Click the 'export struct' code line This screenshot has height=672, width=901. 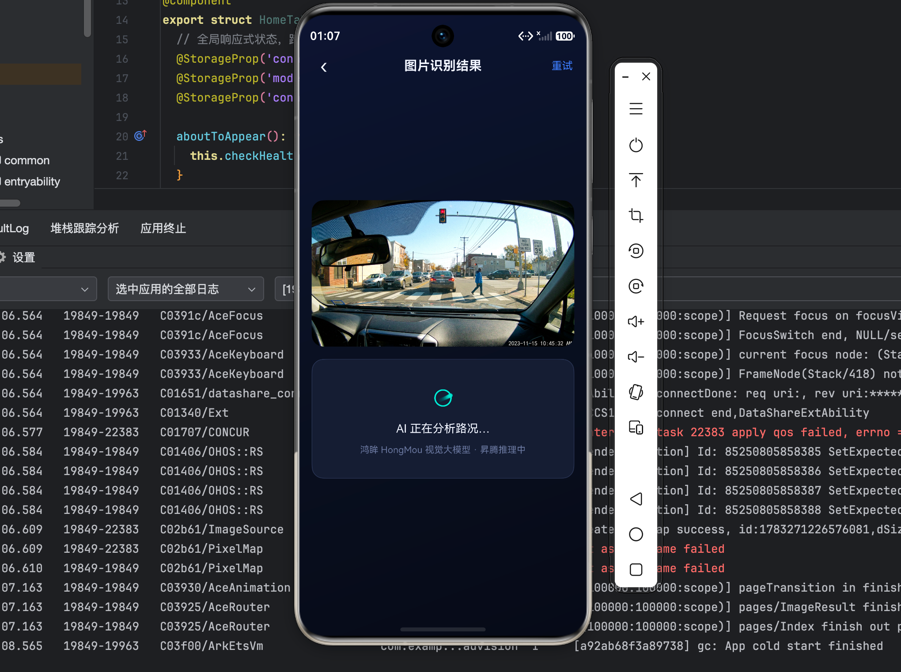(x=207, y=20)
